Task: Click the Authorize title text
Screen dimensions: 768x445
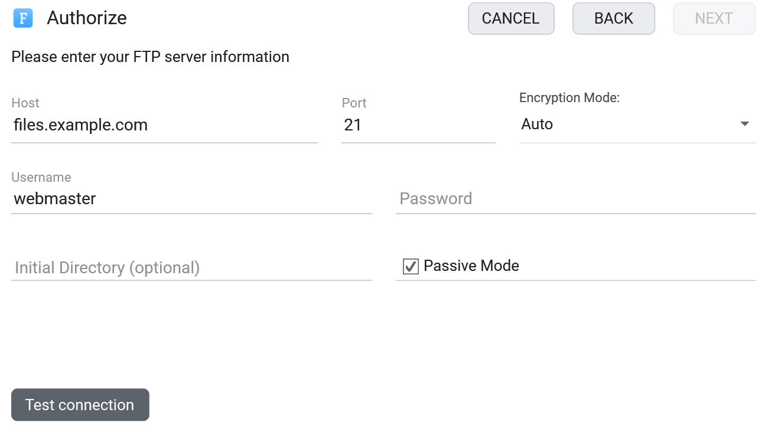Action: tap(87, 18)
